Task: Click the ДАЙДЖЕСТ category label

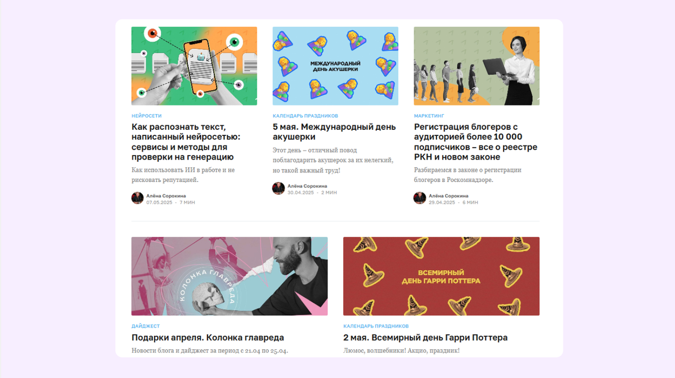Action: tap(146, 326)
